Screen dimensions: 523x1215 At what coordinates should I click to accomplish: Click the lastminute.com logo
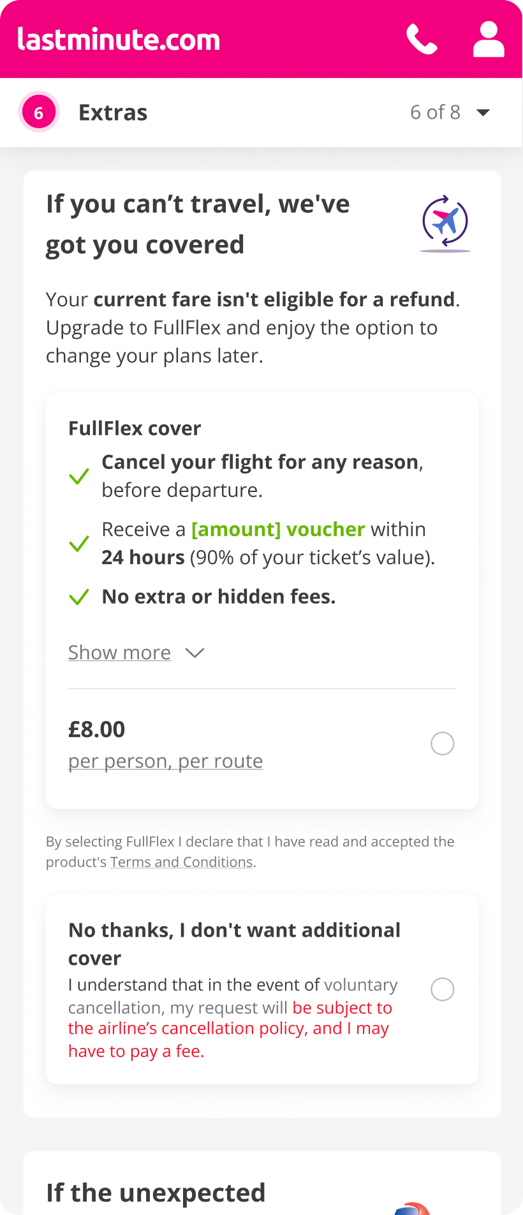tap(119, 40)
